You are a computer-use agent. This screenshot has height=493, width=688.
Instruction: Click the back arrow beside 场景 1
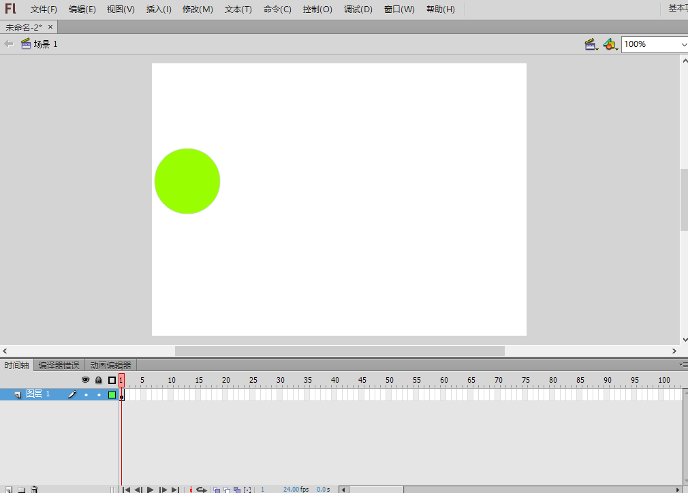[x=9, y=44]
